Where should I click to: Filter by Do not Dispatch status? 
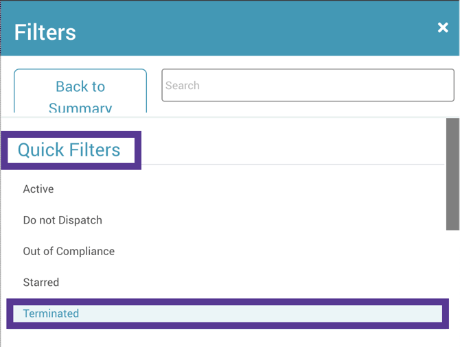(62, 220)
